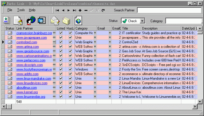The width and height of the screenshot is (204, 116).
Task: Click the Description column header
Action: tap(161, 29)
